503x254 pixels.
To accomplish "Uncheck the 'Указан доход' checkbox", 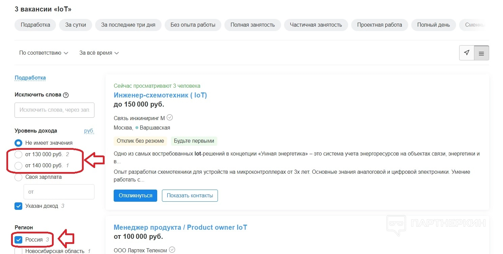I will point(19,206).
